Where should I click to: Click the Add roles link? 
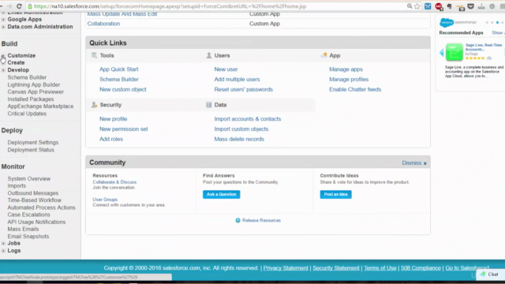click(111, 139)
